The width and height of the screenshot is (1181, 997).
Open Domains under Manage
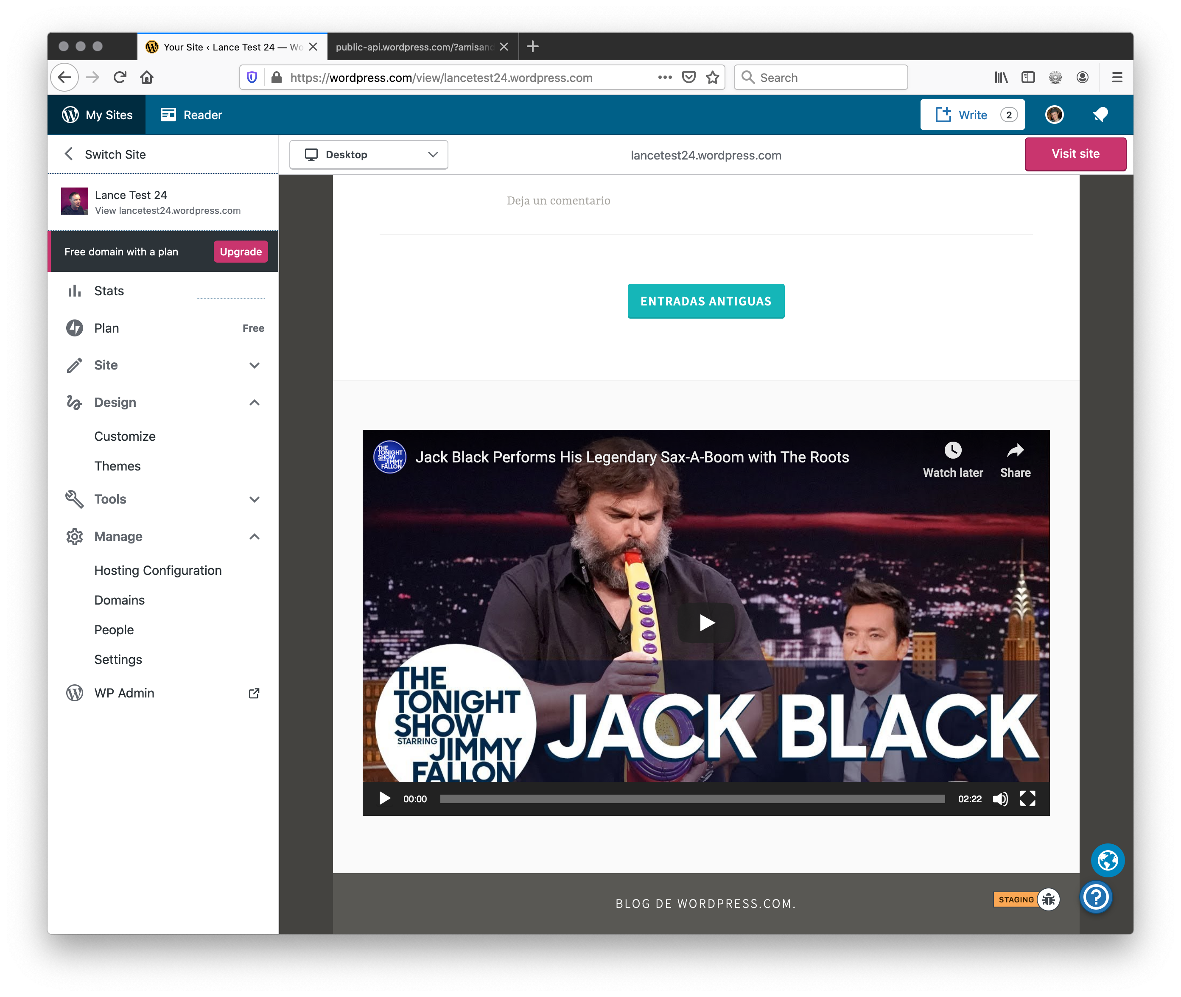click(119, 600)
